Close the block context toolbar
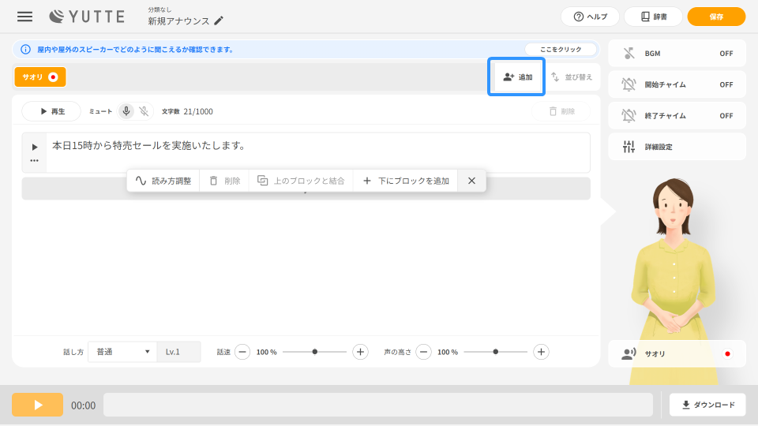 pyautogui.click(x=471, y=181)
